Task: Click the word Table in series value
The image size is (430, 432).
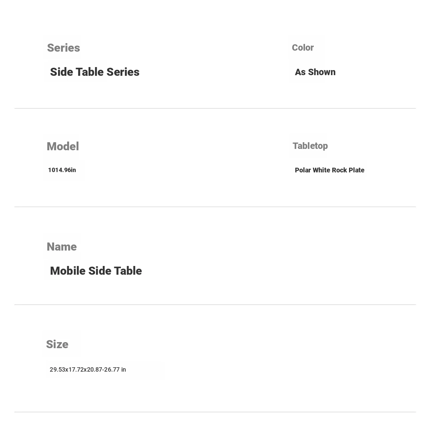Action: [89, 72]
